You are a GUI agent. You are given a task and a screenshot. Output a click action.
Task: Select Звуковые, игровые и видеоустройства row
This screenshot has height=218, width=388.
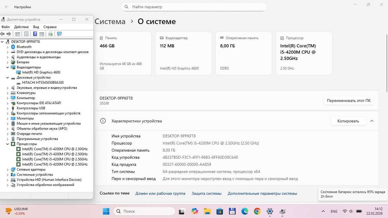click(x=47, y=88)
